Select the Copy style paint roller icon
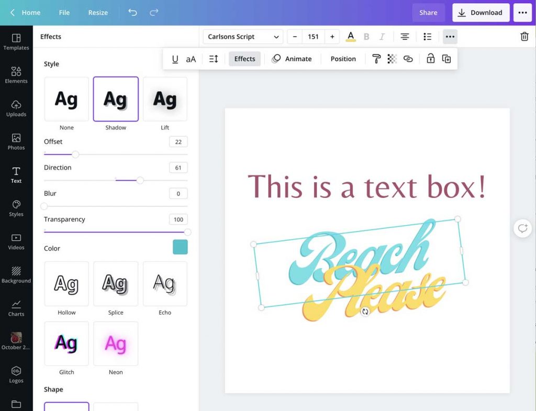 376,59
